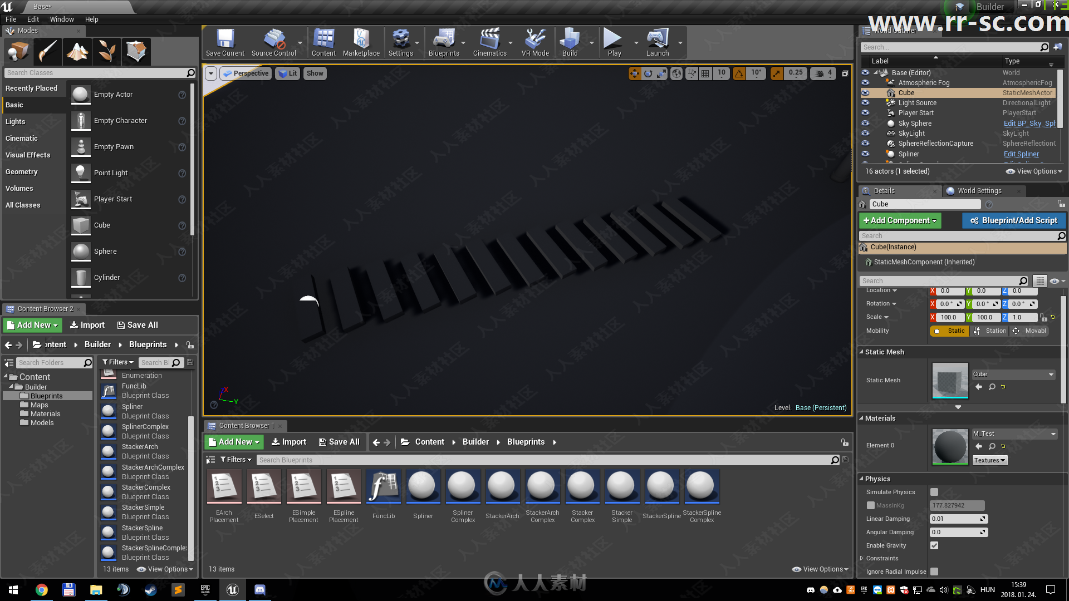This screenshot has width=1069, height=601.
Task: Activate the VR Mode toolbar icon
Action: coord(535,43)
